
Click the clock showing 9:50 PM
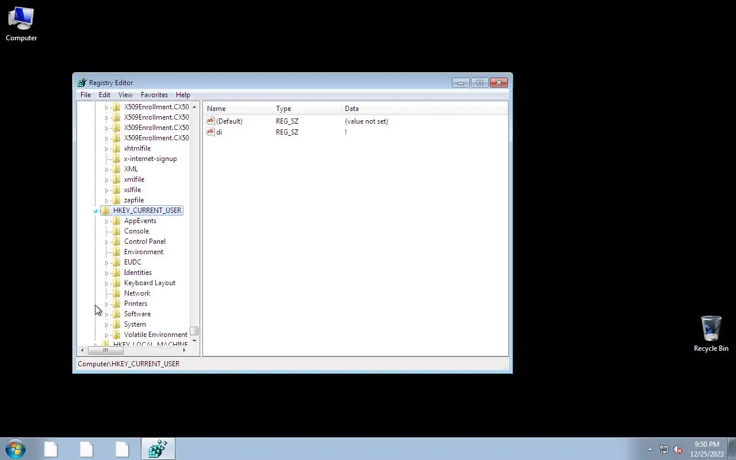(707, 444)
